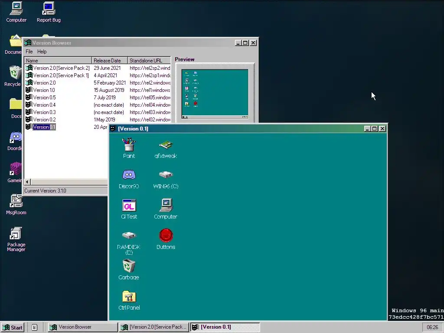Close the Version Browser window
This screenshot has width=444, height=333.
pyautogui.click(x=253, y=43)
